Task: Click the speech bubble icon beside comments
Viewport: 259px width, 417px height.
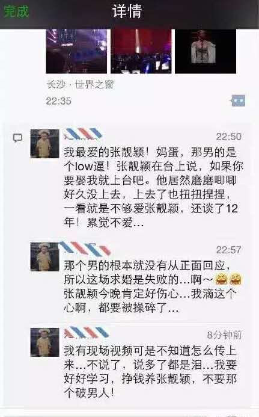Action: (x=18, y=138)
